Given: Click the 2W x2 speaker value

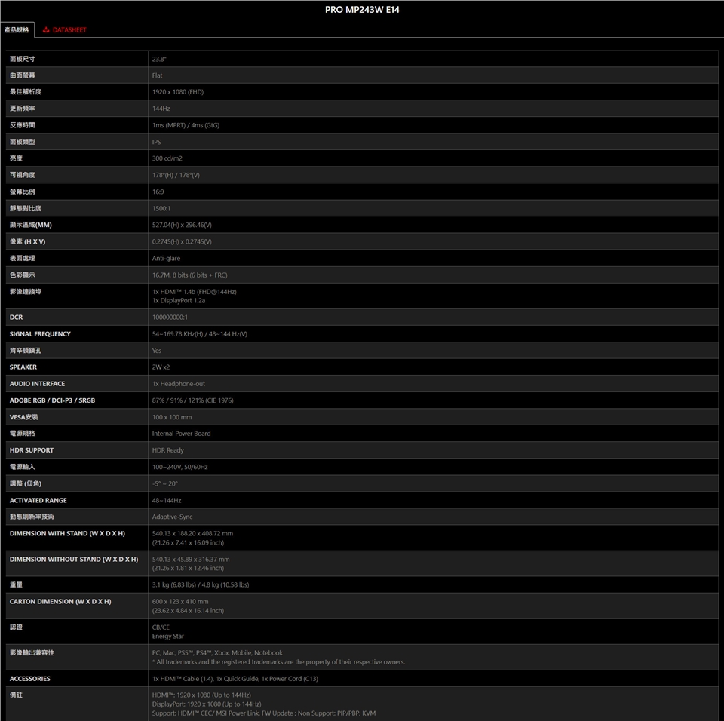Looking at the screenshot, I should [161, 367].
